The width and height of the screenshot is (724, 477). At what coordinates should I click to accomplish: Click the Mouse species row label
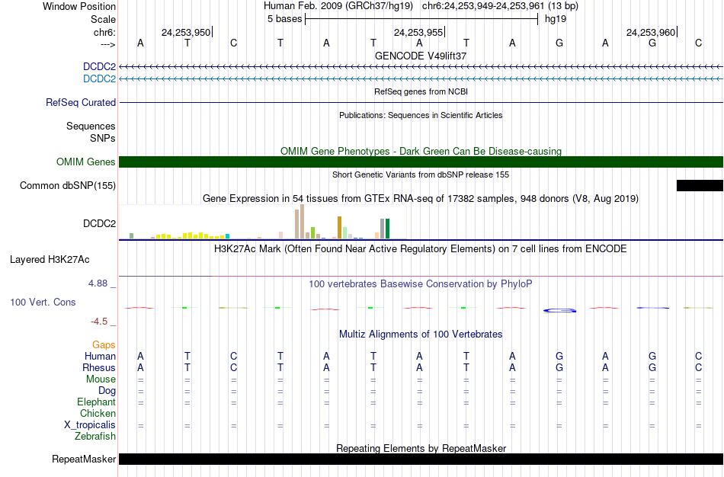pyautogui.click(x=101, y=379)
